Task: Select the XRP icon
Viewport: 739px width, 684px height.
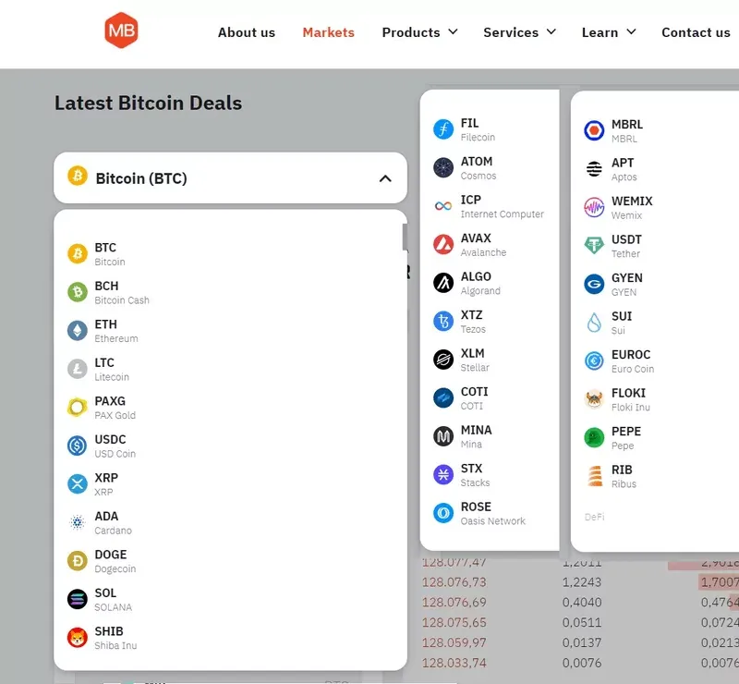Action: (78, 484)
